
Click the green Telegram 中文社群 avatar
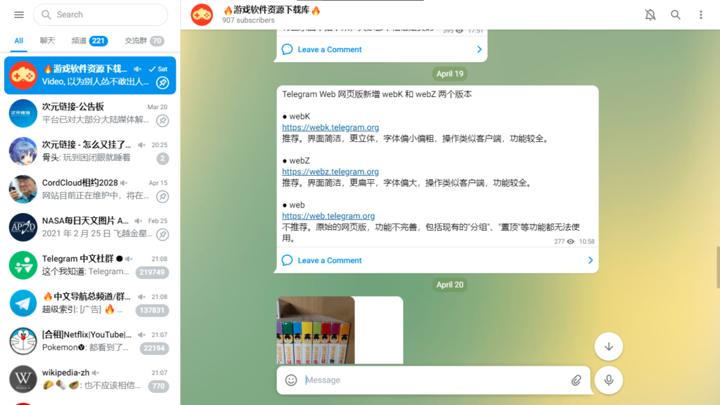(23, 265)
